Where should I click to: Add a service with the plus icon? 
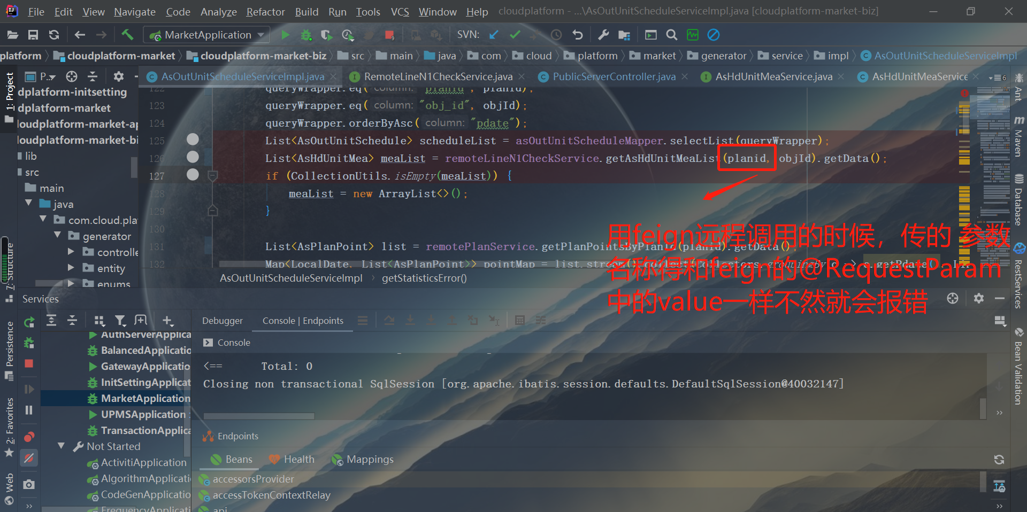tap(167, 321)
